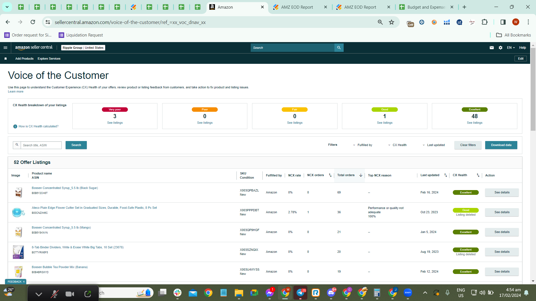Open the Chrome three-dot menu
The image size is (536, 301).
click(x=528, y=22)
